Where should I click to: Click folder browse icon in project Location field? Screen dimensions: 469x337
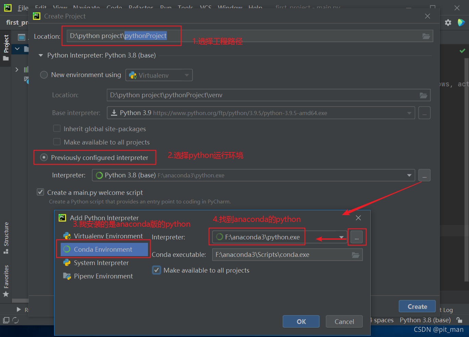click(426, 36)
